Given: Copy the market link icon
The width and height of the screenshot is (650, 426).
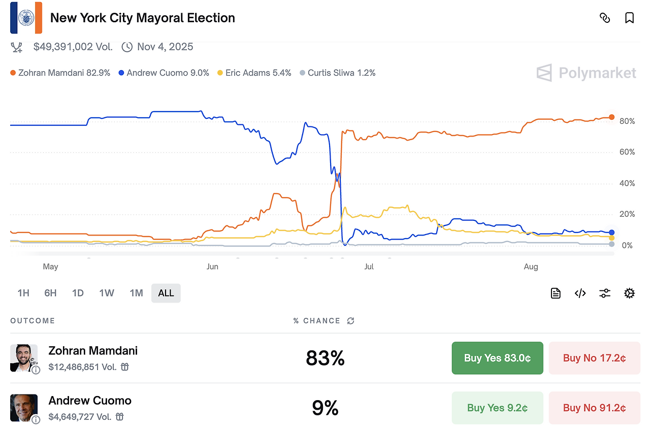Looking at the screenshot, I should [x=604, y=18].
